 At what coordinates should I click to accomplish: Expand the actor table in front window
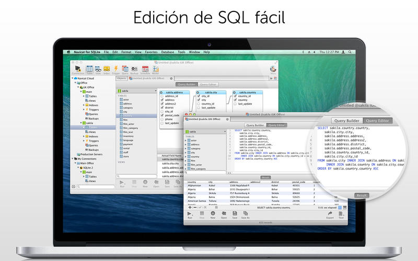tap(186, 140)
